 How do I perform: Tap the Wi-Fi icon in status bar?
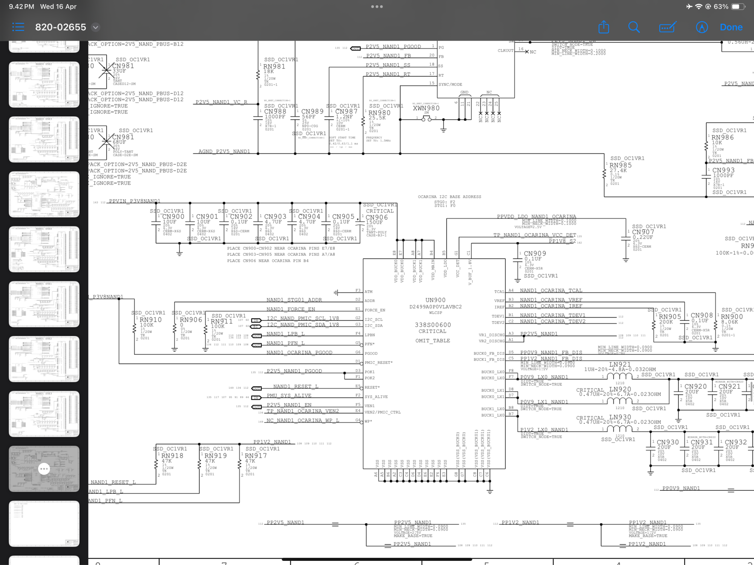click(699, 6)
